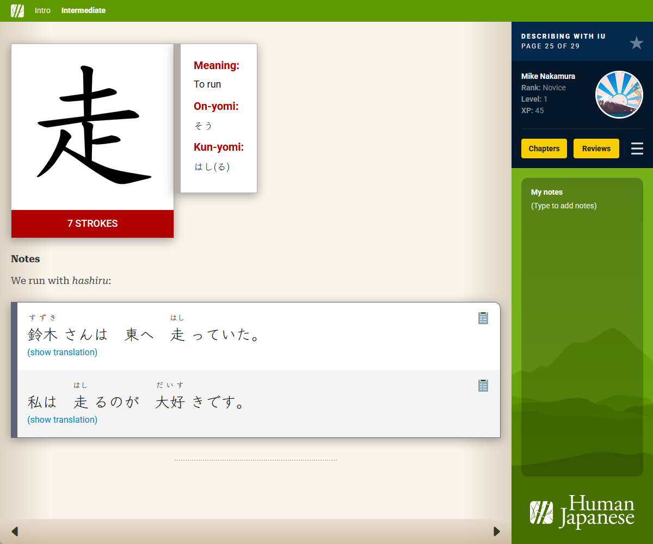
Task: Click the checklist icon on the second example sentence
Action: (483, 385)
